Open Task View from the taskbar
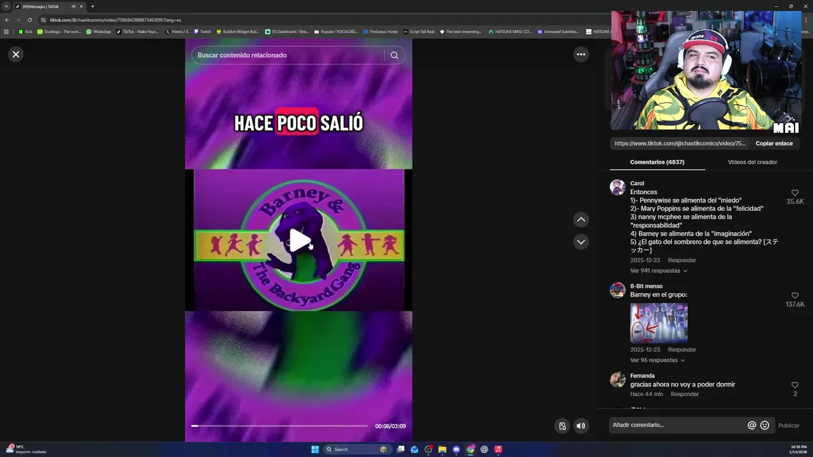Viewport: 813px width, 457px height. [x=401, y=449]
